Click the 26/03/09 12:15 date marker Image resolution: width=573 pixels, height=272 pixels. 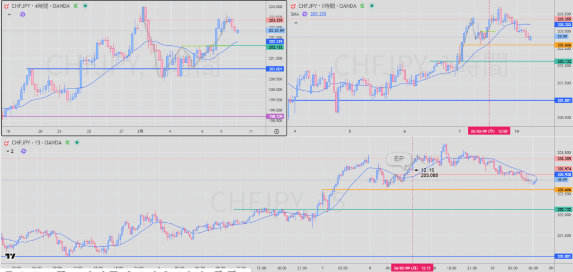(412, 267)
